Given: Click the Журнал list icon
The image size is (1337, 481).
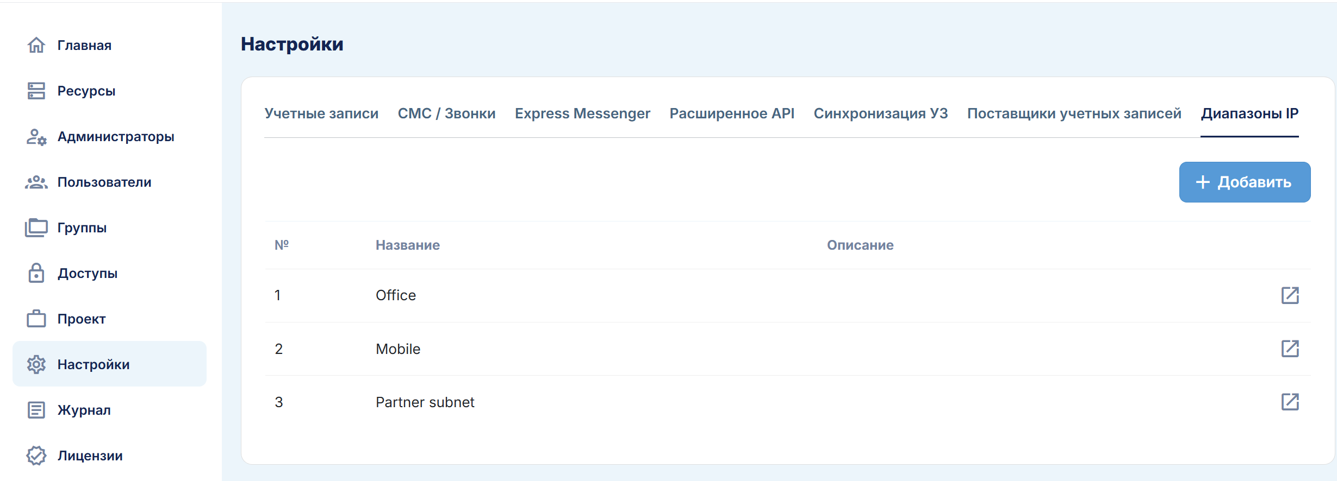Looking at the screenshot, I should click(36, 410).
